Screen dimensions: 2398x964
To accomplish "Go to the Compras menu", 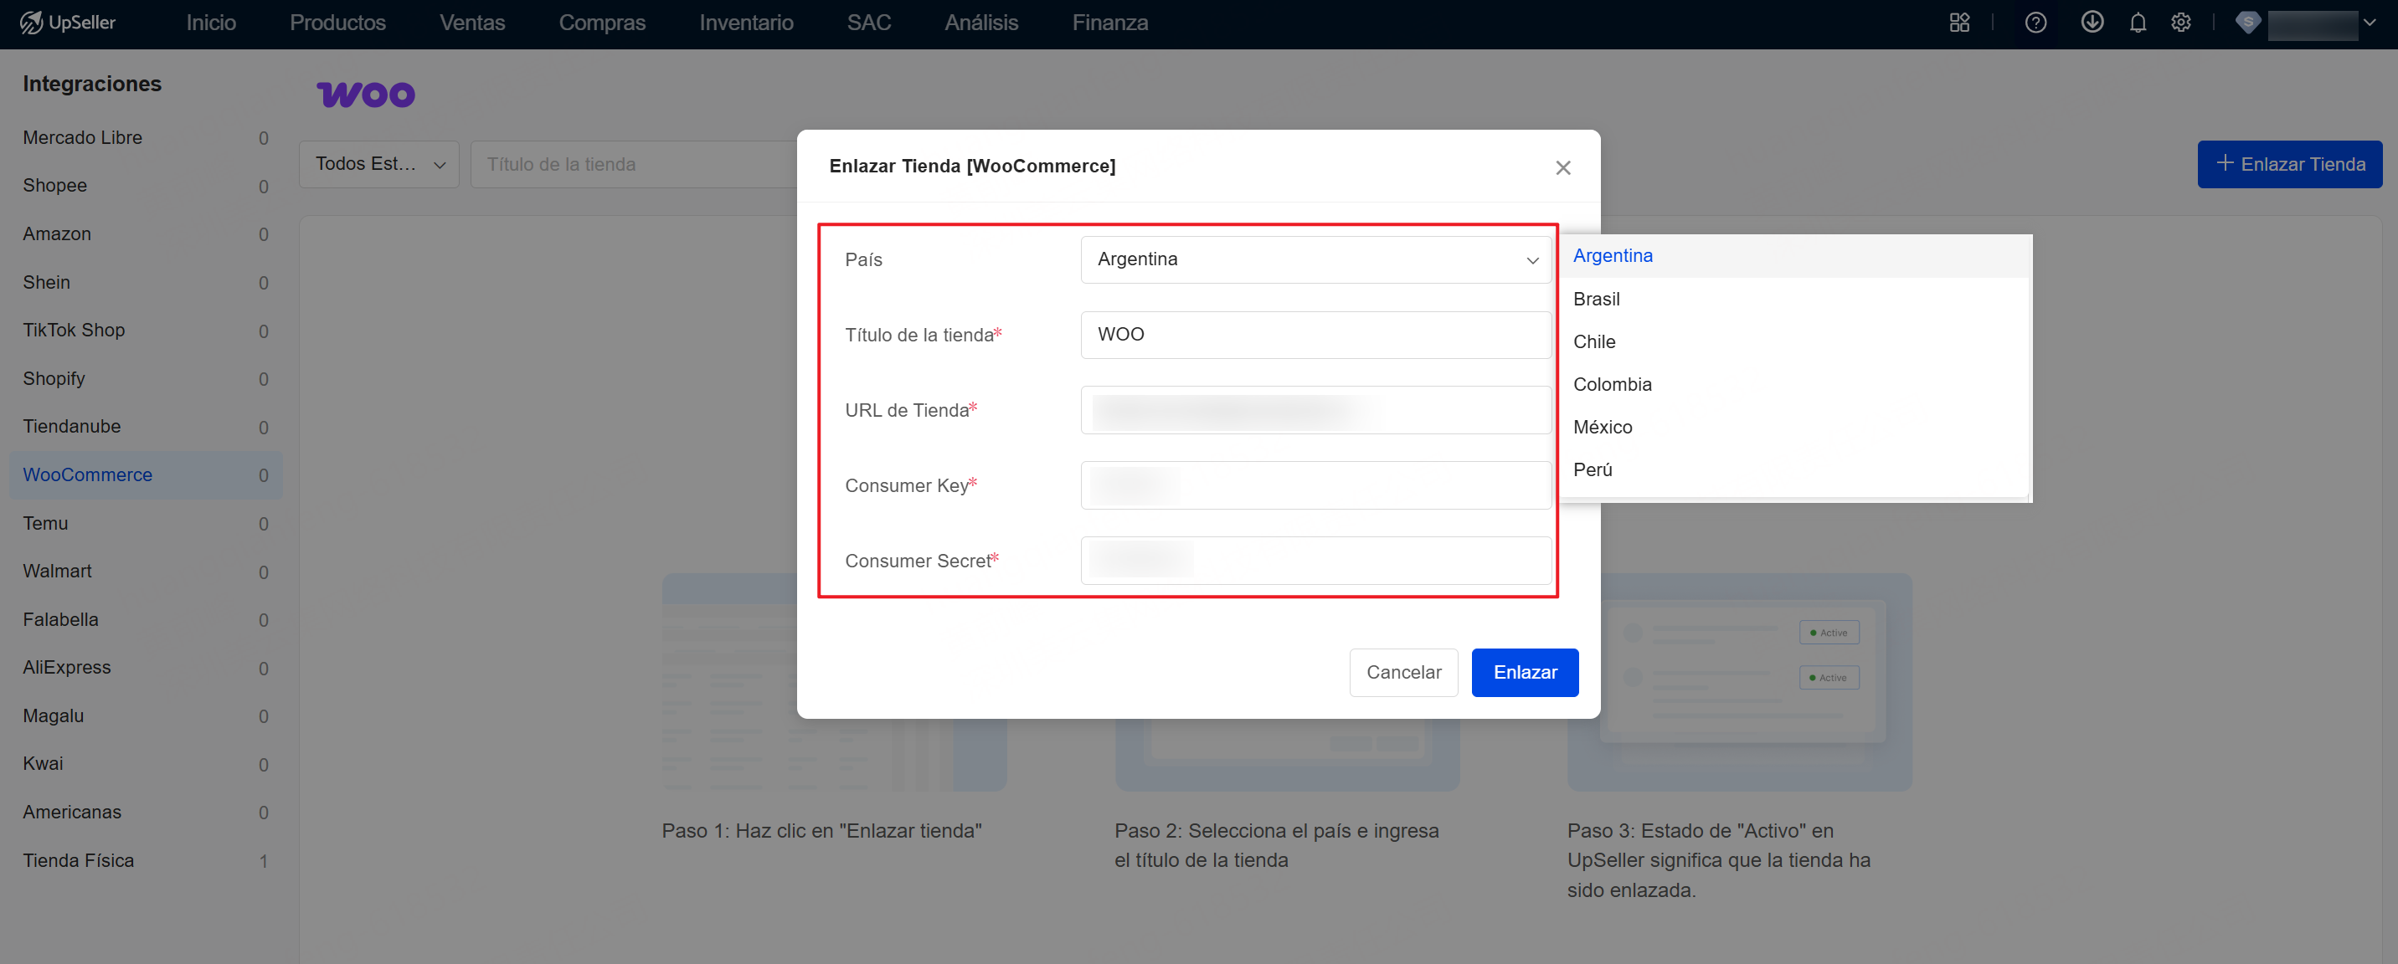I will (602, 23).
